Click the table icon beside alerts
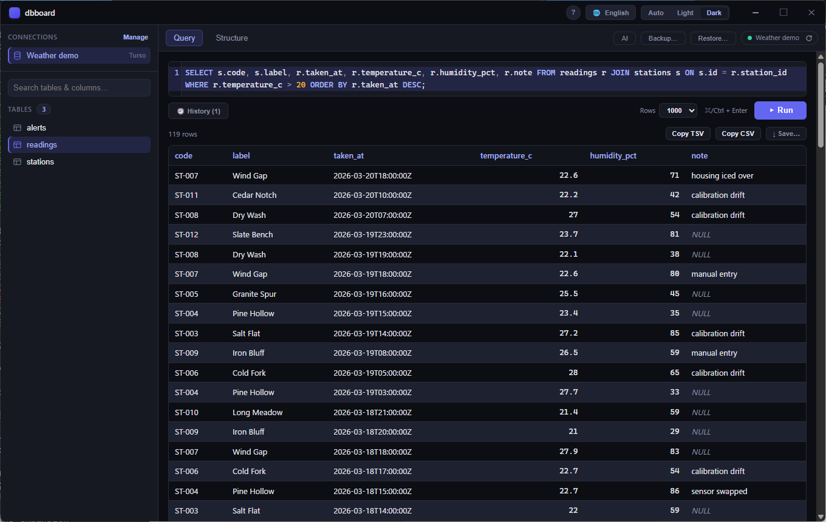Image resolution: width=826 pixels, height=522 pixels. [x=17, y=128]
